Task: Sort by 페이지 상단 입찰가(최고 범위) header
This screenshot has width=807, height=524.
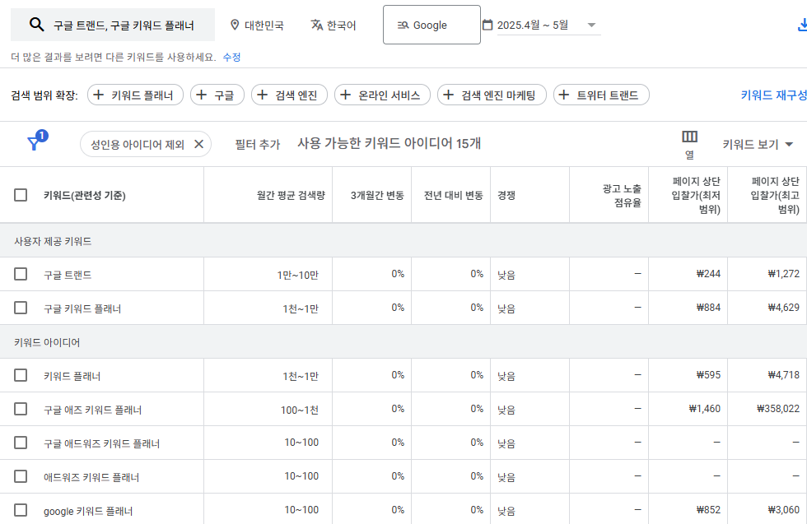Action: pyautogui.click(x=775, y=196)
